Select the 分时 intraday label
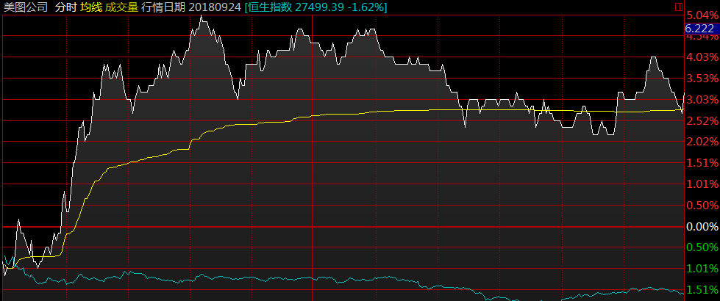 pos(65,7)
